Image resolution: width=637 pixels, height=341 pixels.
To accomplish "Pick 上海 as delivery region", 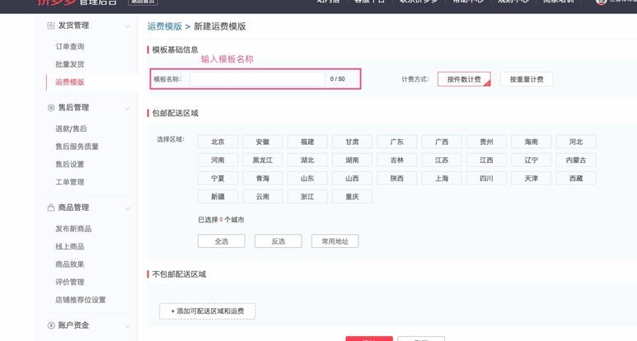I will pos(442,178).
